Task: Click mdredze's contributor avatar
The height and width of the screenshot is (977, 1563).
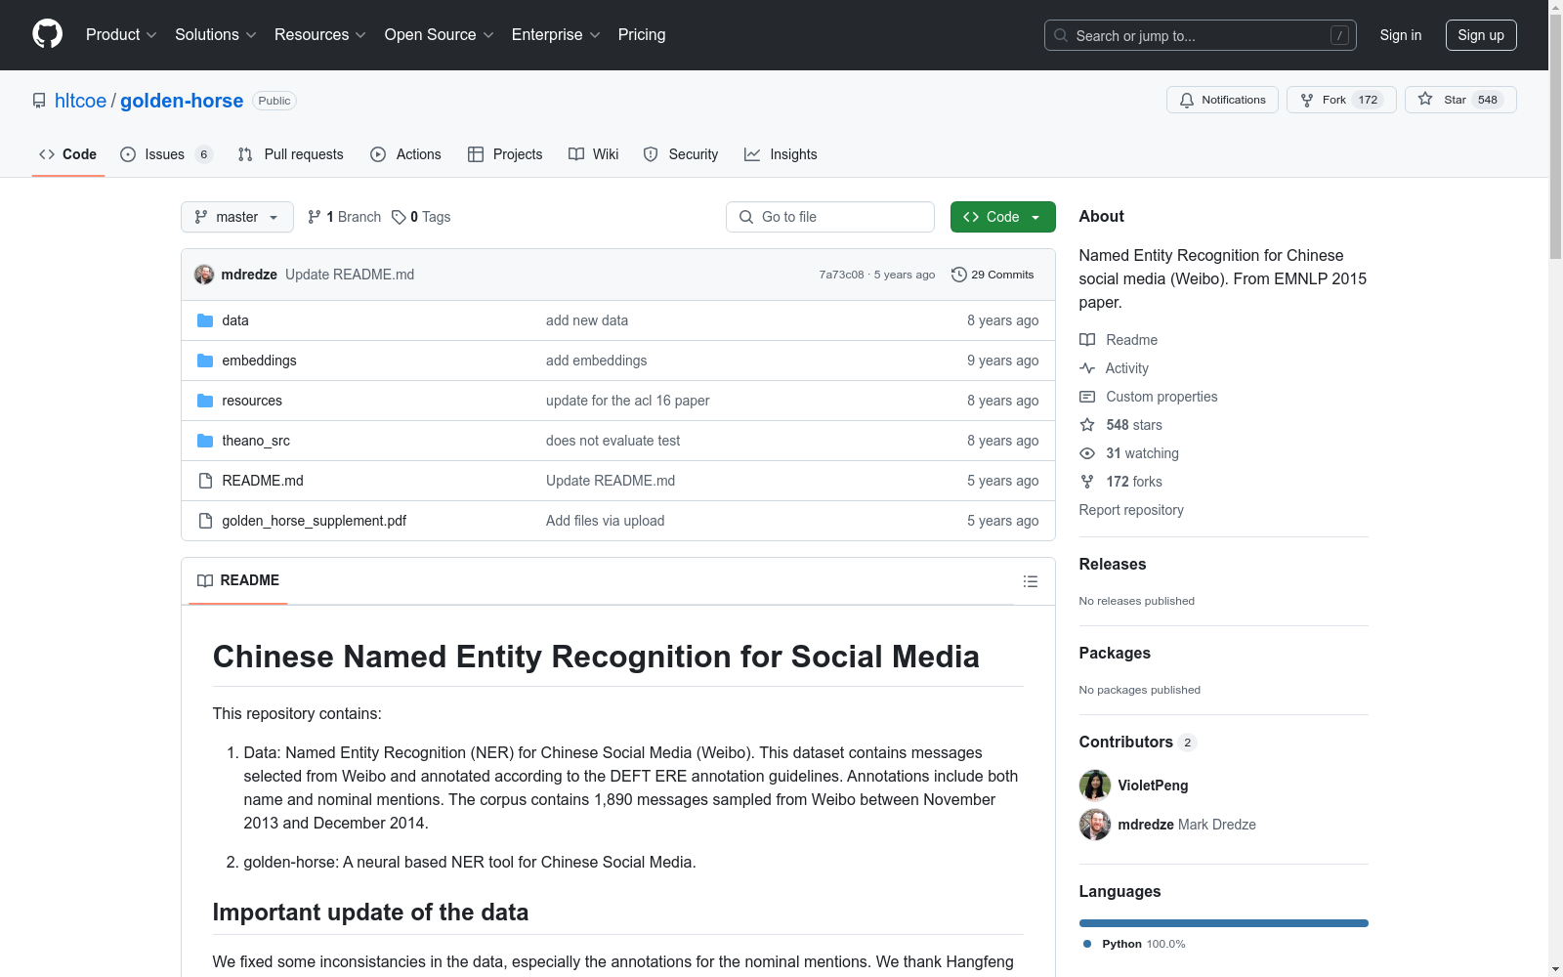Action: click(1095, 825)
